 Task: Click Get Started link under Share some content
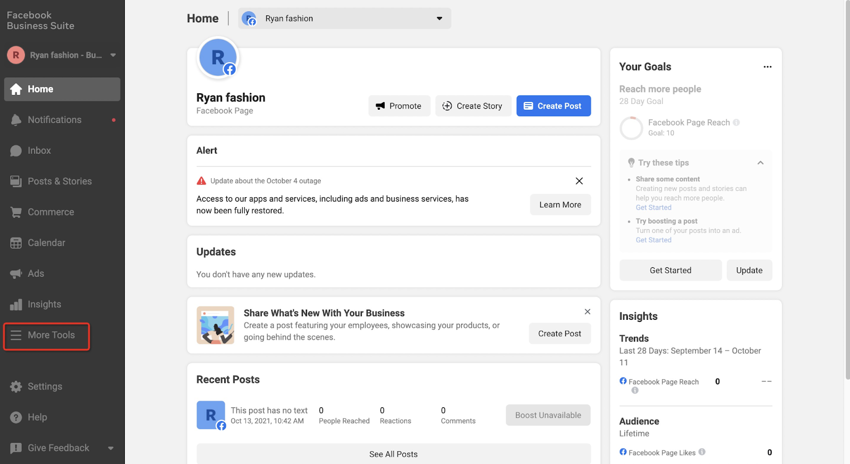[x=653, y=207]
